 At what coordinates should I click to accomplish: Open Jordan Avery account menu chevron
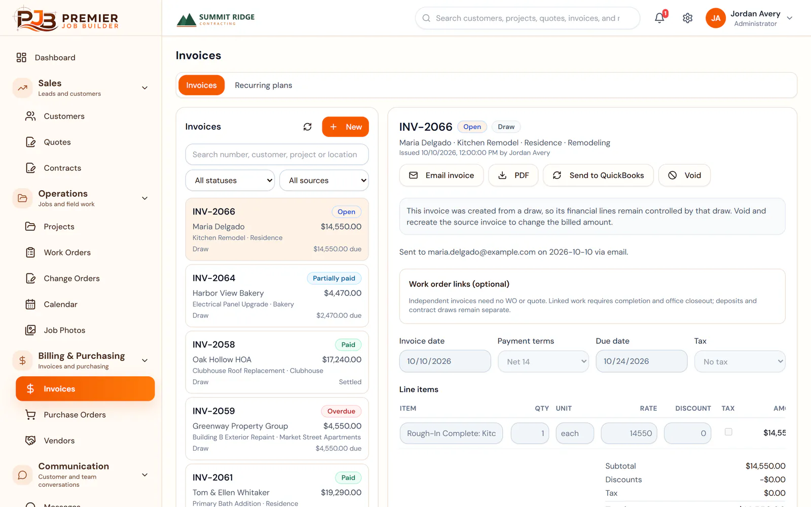(x=790, y=18)
